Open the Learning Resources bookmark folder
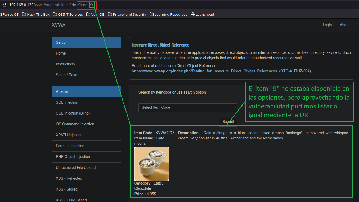 (x=168, y=14)
